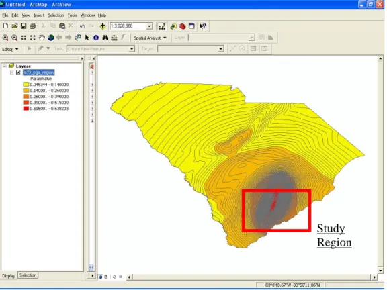The height and width of the screenshot is (290, 387).
Task: Launch ArcCatalog from the toolbar
Action: [x=173, y=26]
